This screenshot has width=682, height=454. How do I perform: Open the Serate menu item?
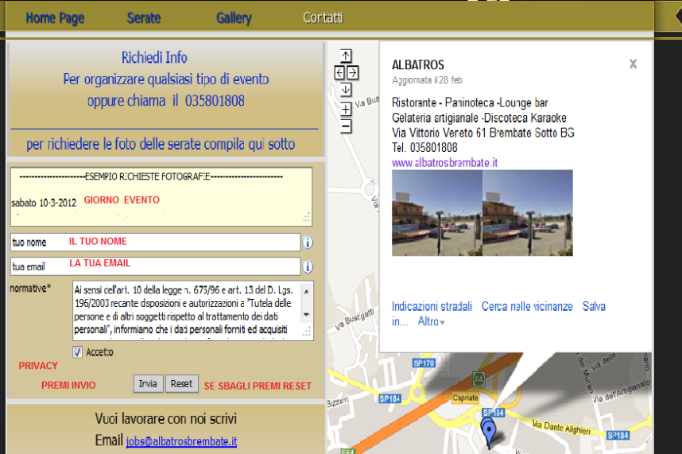point(144,17)
